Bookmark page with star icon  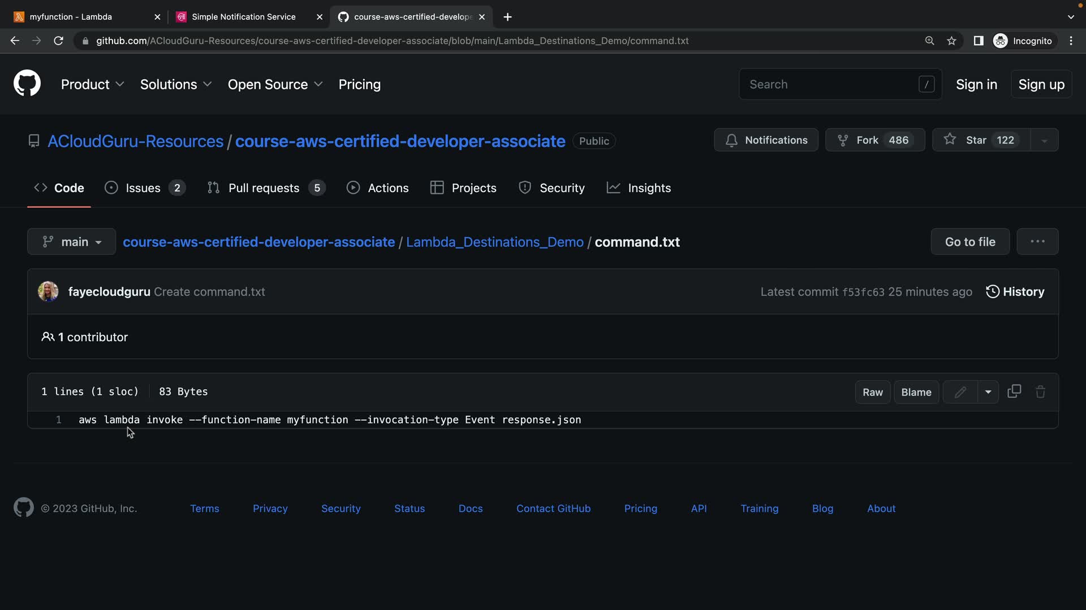coord(952,41)
